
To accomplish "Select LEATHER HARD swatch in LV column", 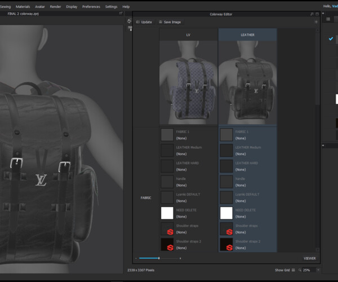I will (x=167, y=166).
